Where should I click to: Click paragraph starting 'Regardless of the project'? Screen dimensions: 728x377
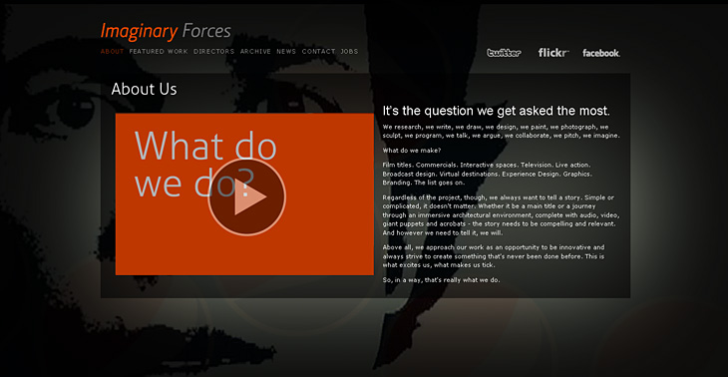501,215
